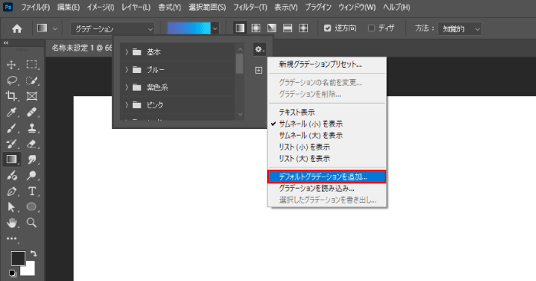The image size is (536, 281).
Task: Select the Rectangular Marquee tool
Action: click(31, 64)
